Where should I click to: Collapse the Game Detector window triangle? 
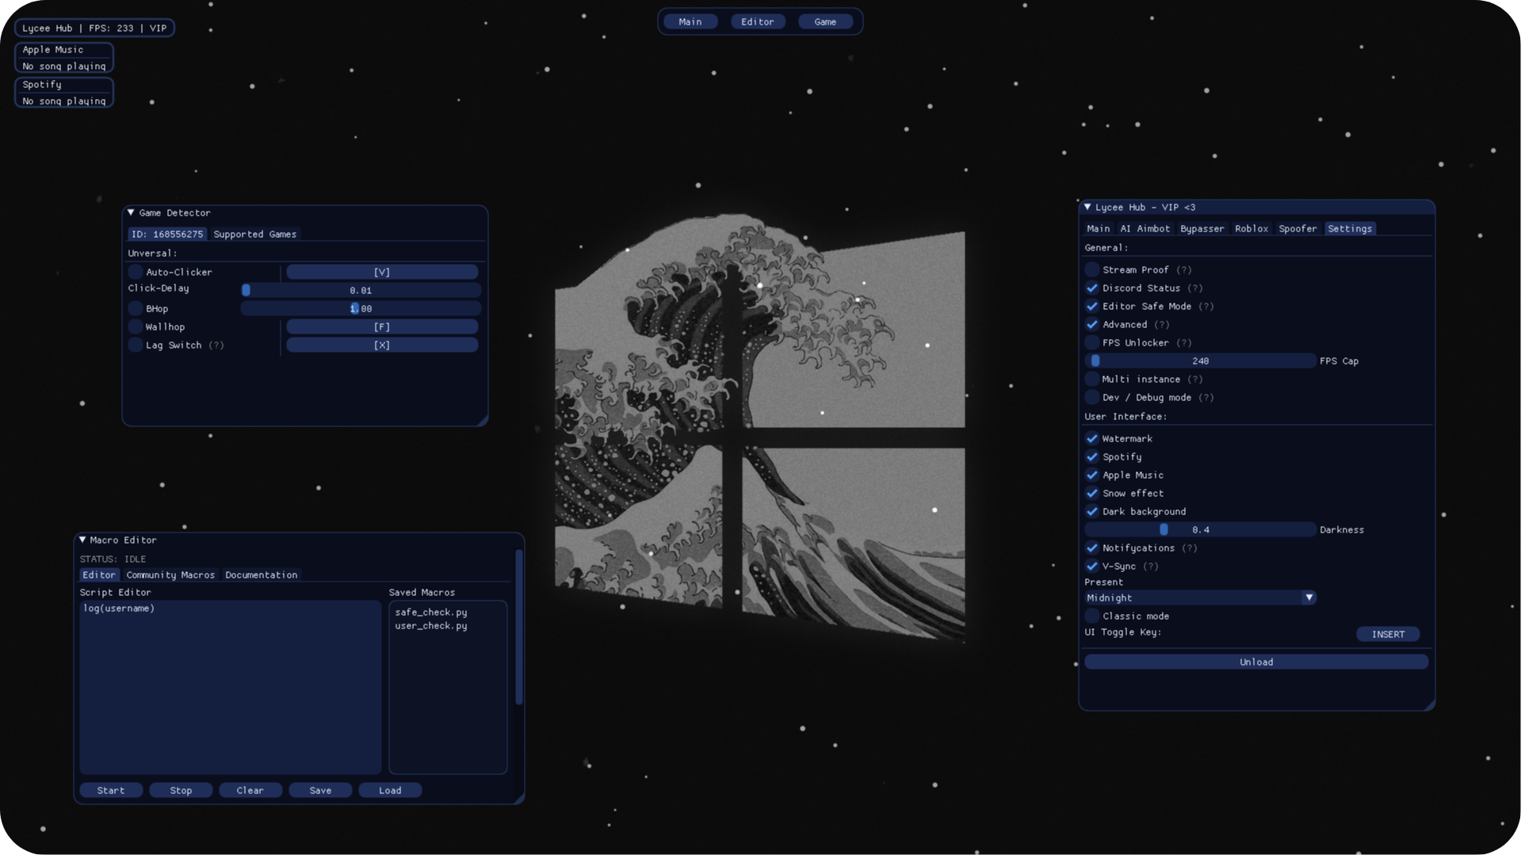[x=131, y=212]
